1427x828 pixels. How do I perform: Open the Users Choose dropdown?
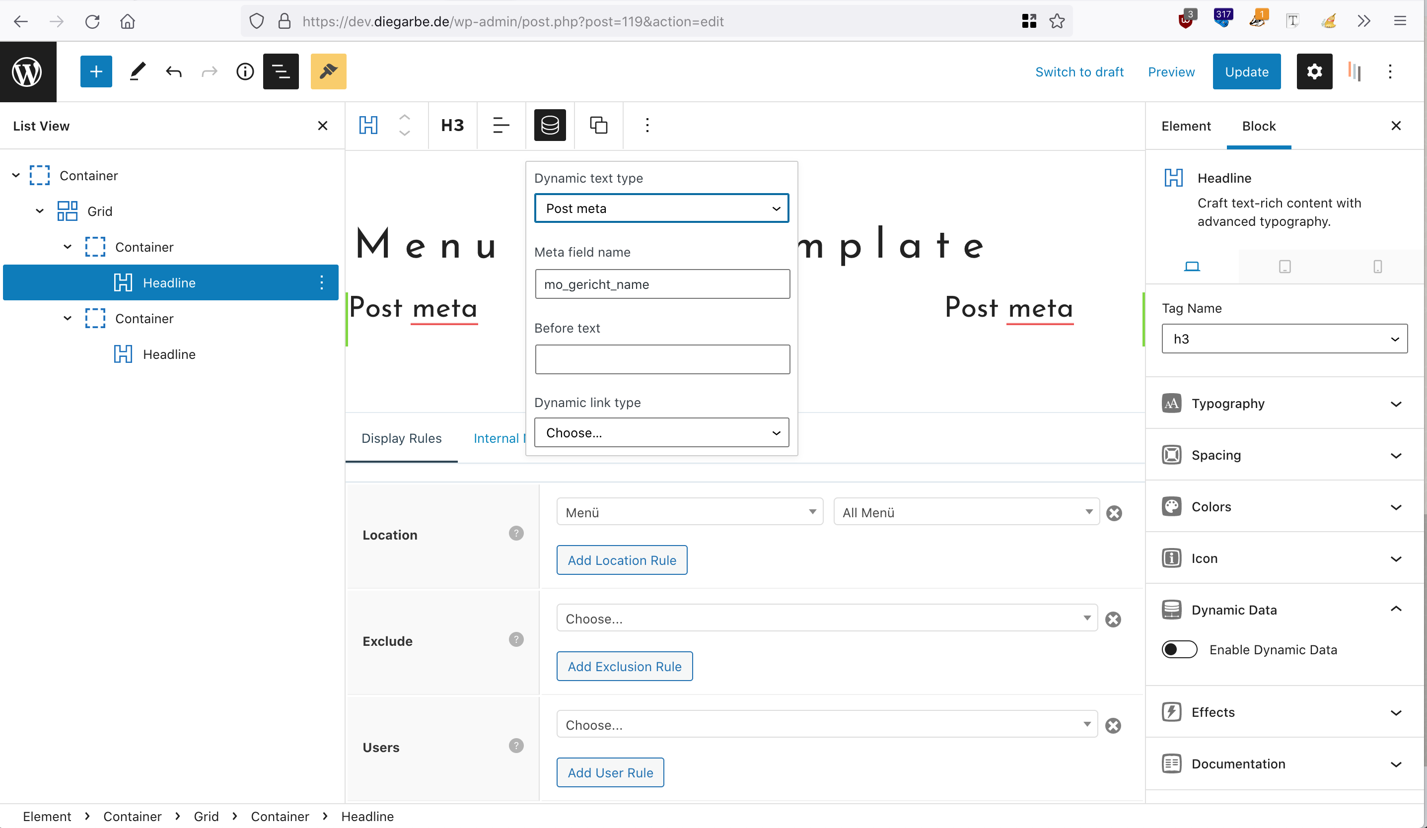point(827,724)
